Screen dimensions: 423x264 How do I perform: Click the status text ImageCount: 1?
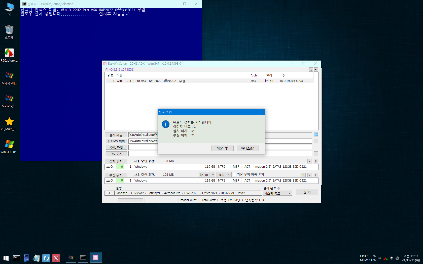click(190, 200)
